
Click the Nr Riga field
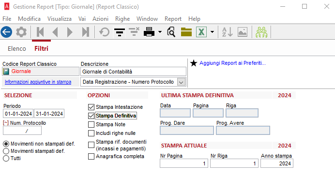[x=234, y=163]
